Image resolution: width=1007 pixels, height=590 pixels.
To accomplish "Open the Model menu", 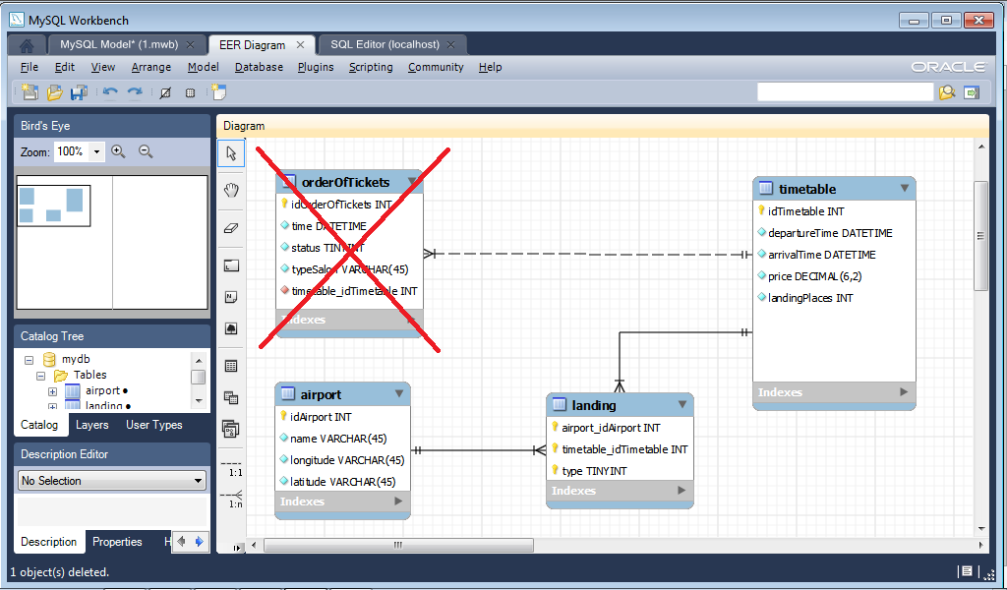I will coord(203,67).
